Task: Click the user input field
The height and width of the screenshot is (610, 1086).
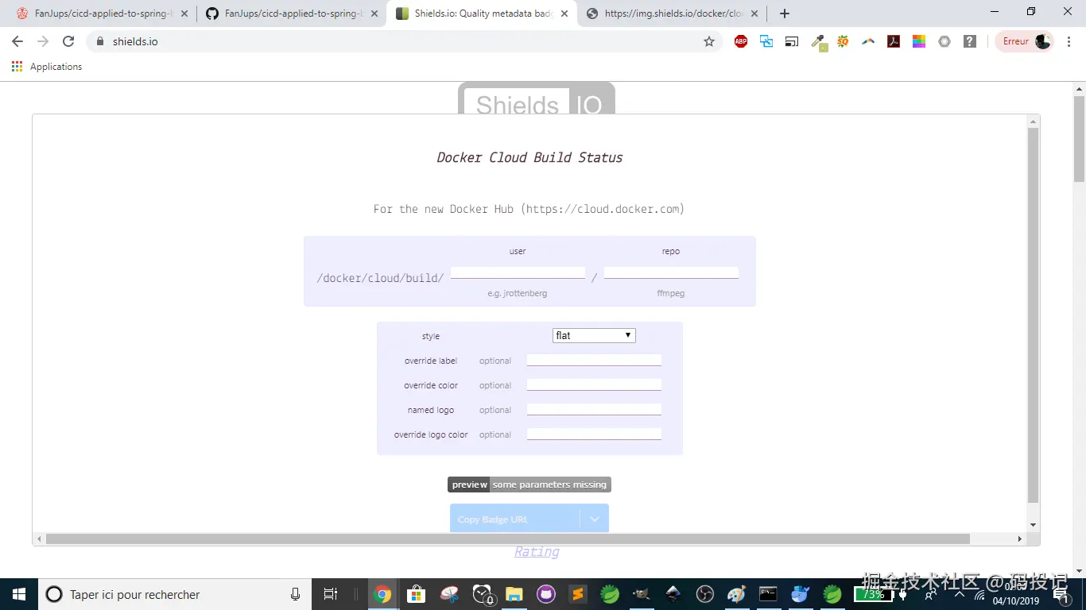Action: coord(518,272)
